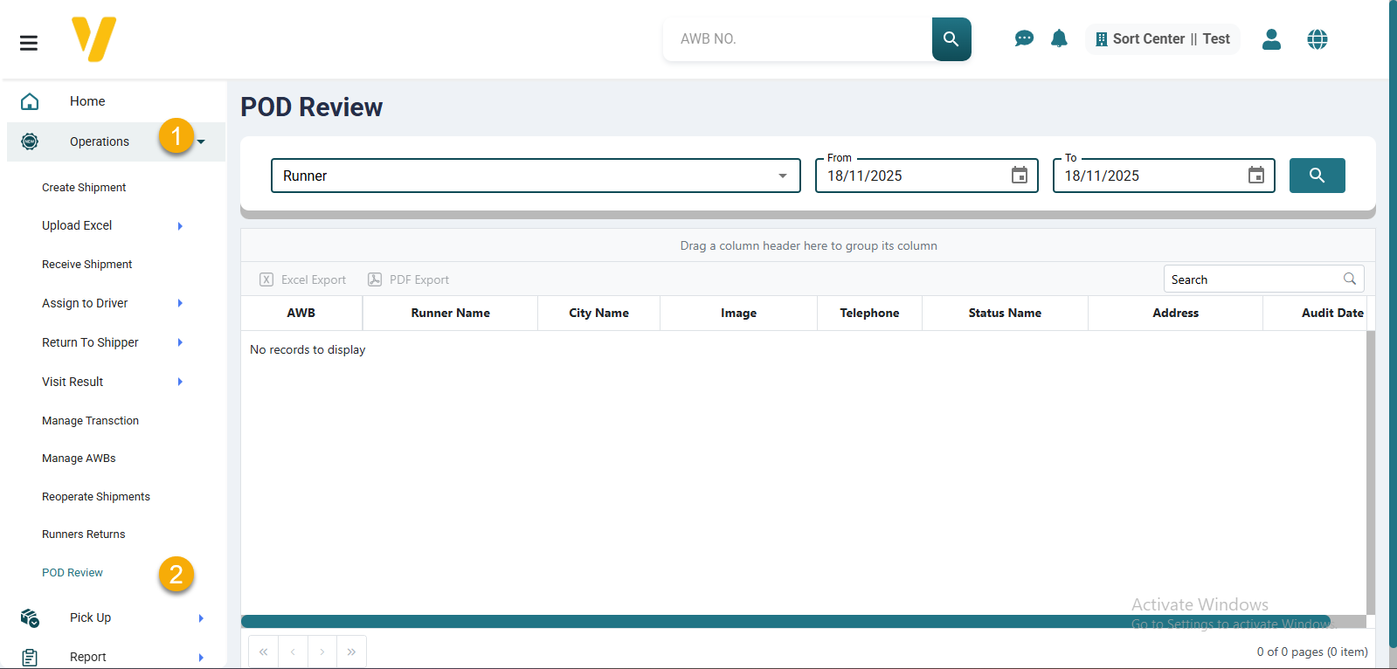Open the user profile icon
The width and height of the screenshot is (1397, 669).
coord(1271,39)
